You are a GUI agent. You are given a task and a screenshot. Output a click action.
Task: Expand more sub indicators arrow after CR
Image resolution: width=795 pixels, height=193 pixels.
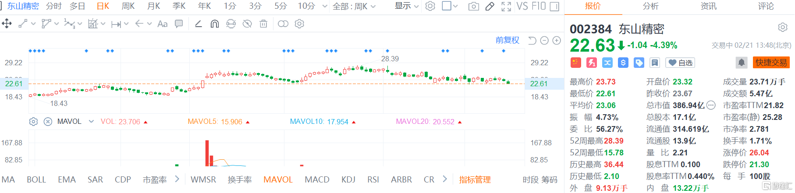coord(444,179)
